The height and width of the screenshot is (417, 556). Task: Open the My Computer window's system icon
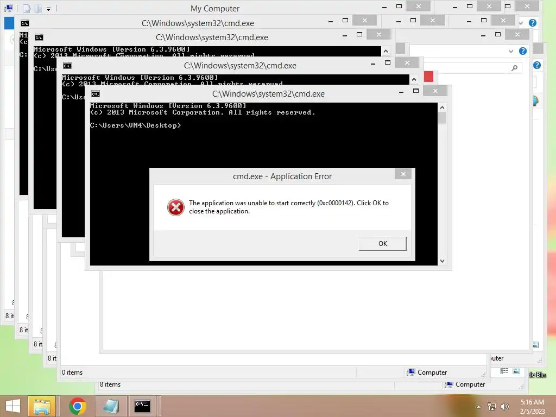click(x=9, y=8)
